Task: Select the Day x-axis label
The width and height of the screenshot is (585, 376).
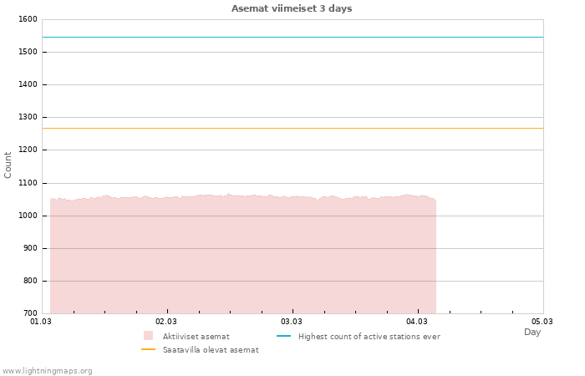Action: tap(532, 332)
